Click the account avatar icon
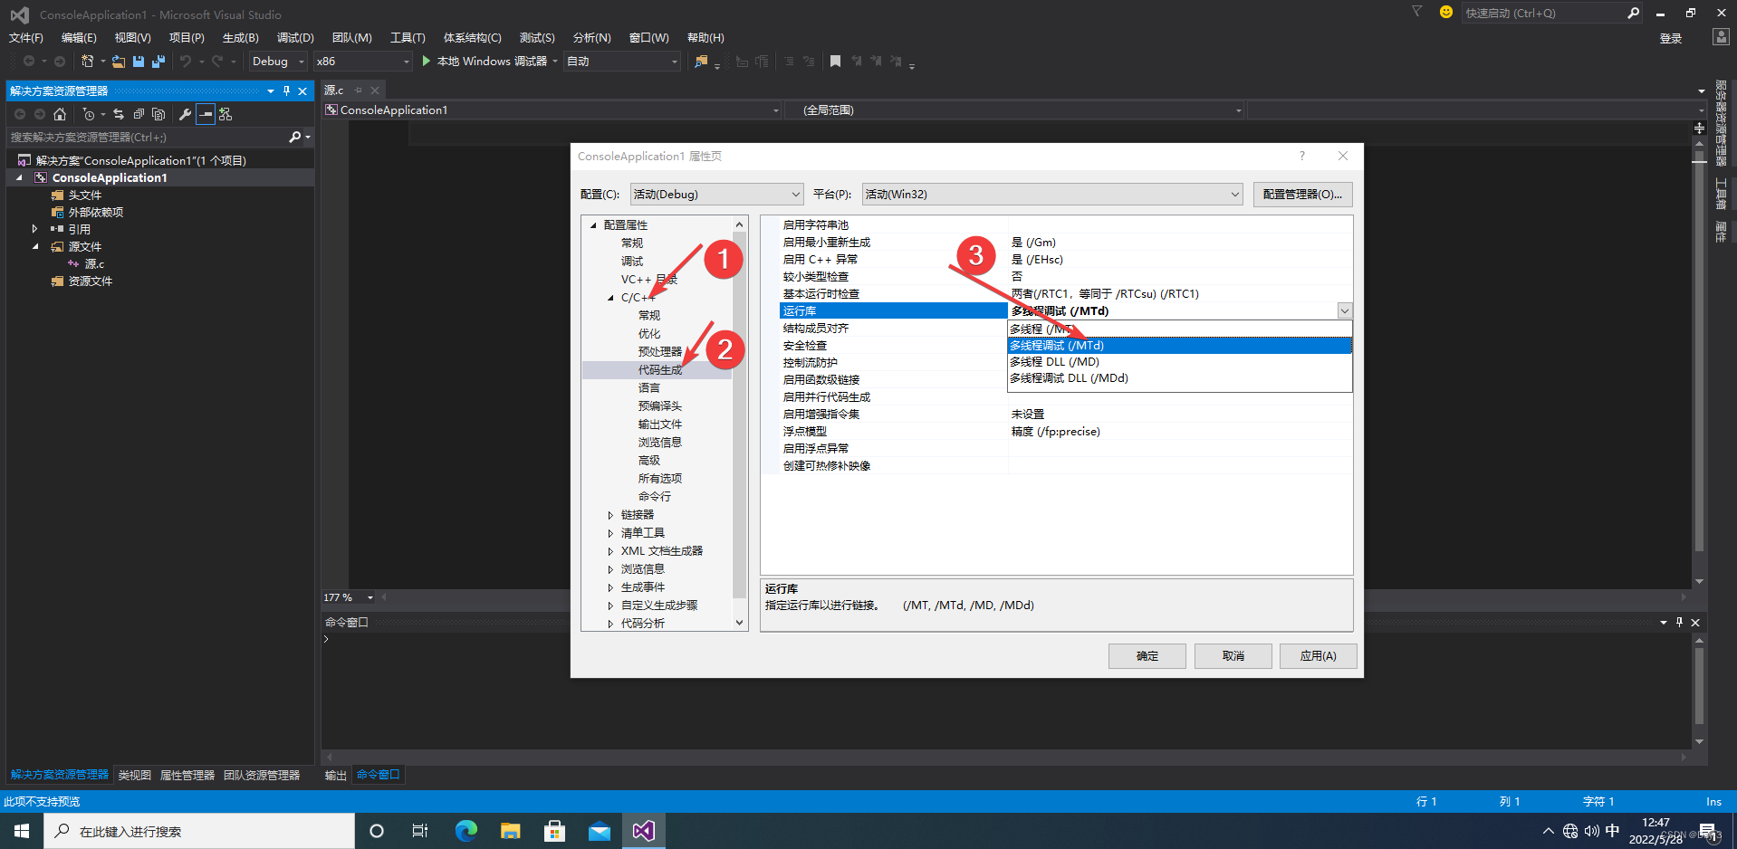This screenshot has width=1737, height=849. tap(1721, 37)
